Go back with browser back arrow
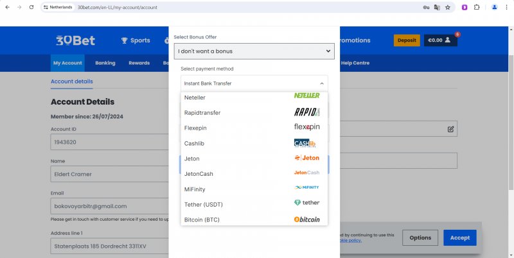 point(8,7)
